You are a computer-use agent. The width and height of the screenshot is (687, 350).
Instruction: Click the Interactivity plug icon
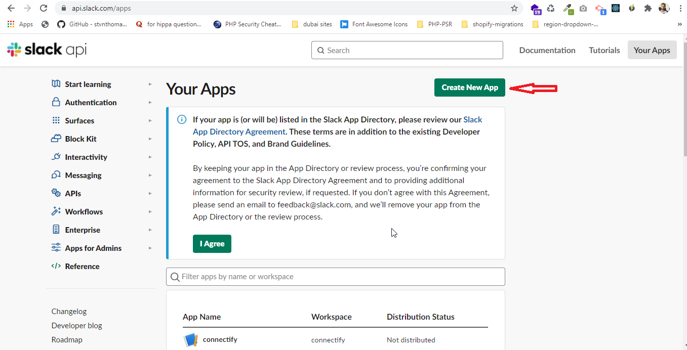pos(56,157)
